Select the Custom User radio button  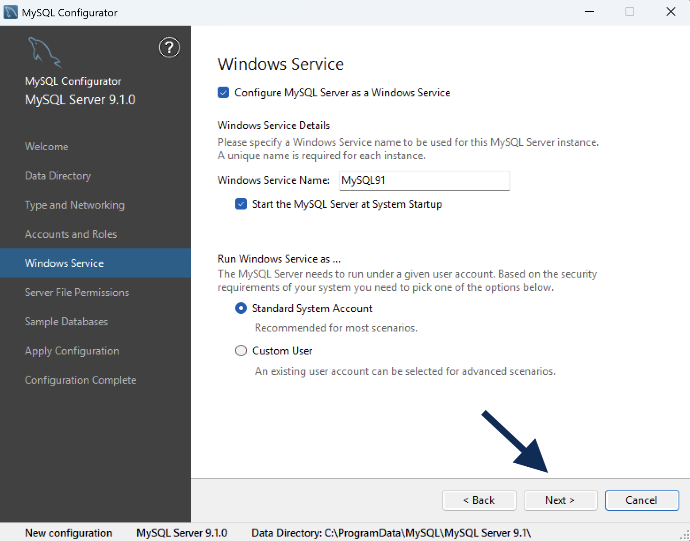pyautogui.click(x=241, y=351)
